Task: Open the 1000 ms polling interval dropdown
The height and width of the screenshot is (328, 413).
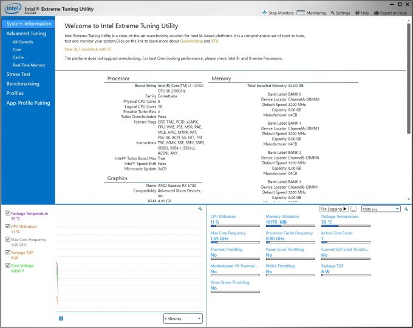Action: [381, 209]
